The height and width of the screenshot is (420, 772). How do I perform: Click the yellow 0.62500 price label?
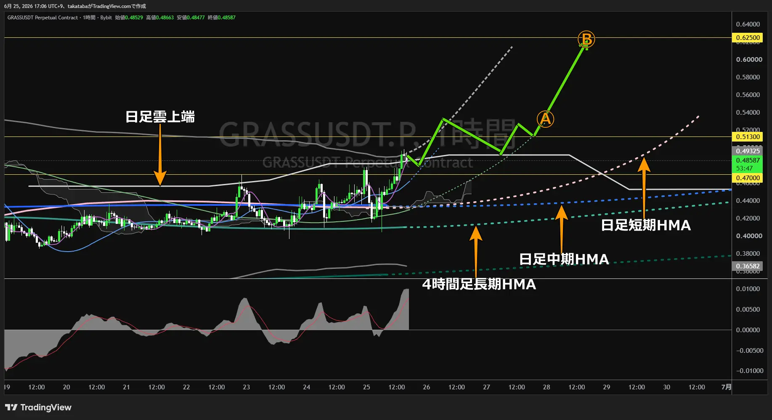[x=748, y=38]
